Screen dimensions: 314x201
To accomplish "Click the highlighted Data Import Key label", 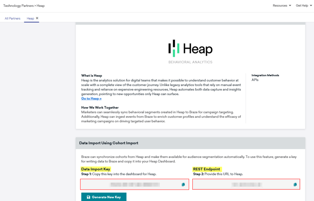I will [96, 169].
